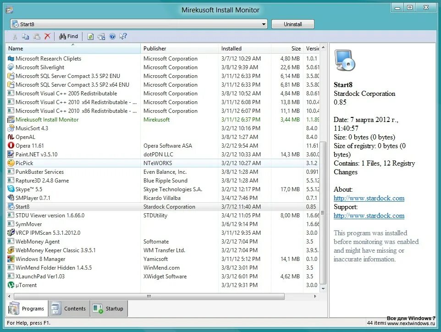Click the blue Help question-mark icon
The width and height of the screenshot is (441, 332).
112,36
